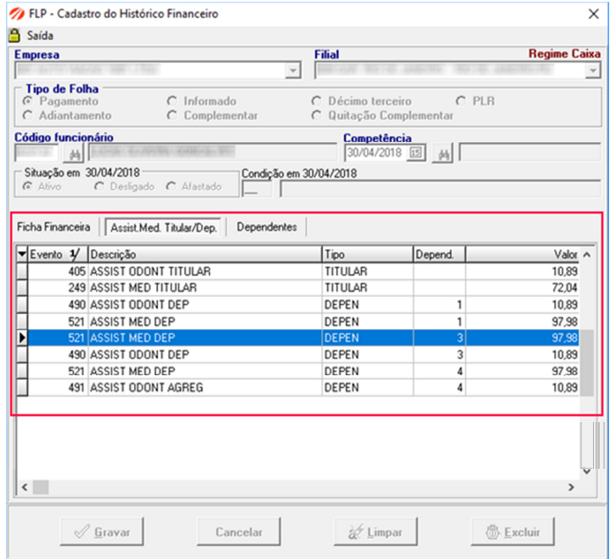Screen dimensions: 610x559
Task: Switch to the Dependentes tab
Action: click(267, 227)
